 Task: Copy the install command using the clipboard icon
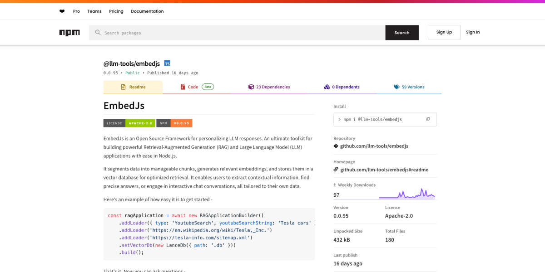tap(427, 119)
